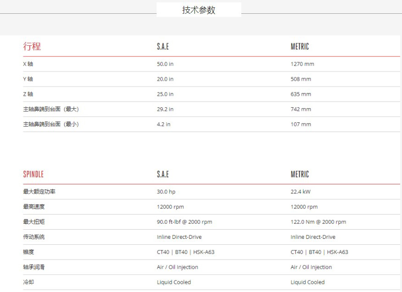
Task: Click the S.A.E column header in 行程 table
Action: [x=163, y=46]
